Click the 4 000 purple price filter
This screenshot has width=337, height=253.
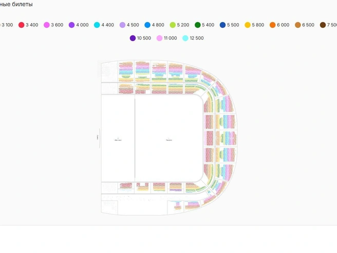tap(71, 25)
